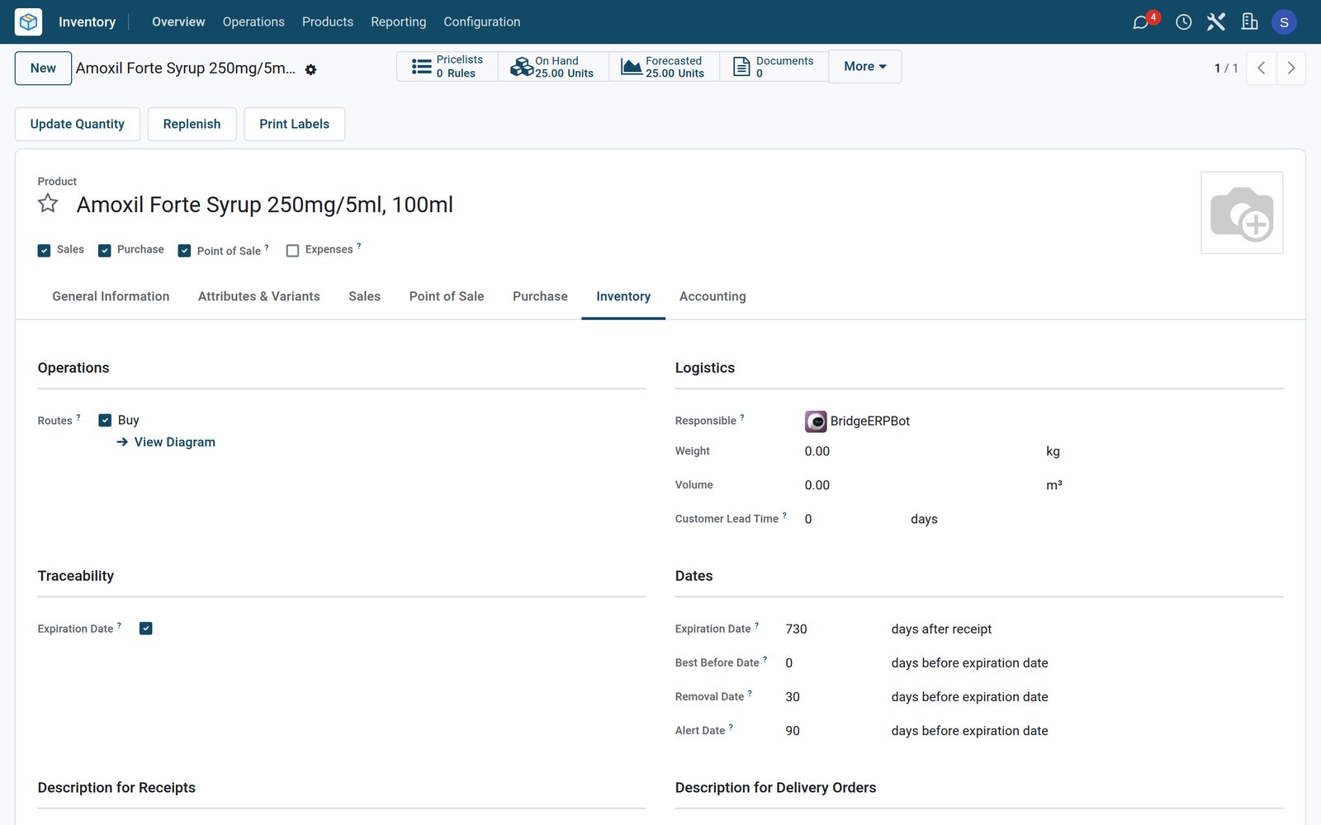
Task: Open On Hand 25.00 Units stat button
Action: coord(553,67)
